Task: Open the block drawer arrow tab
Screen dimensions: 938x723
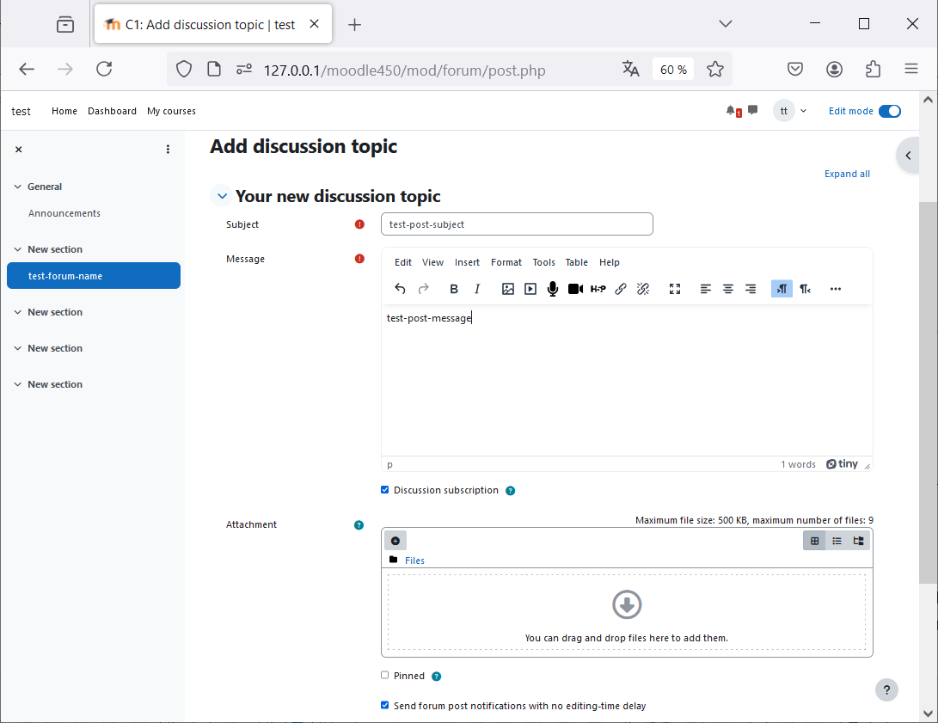Action: pyautogui.click(x=908, y=156)
